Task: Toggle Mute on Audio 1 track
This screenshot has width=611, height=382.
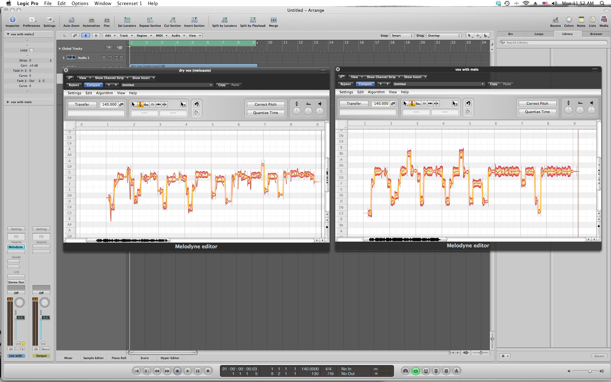Action: tap(116, 58)
